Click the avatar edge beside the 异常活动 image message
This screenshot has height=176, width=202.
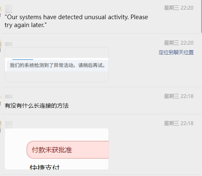click(0, 45)
